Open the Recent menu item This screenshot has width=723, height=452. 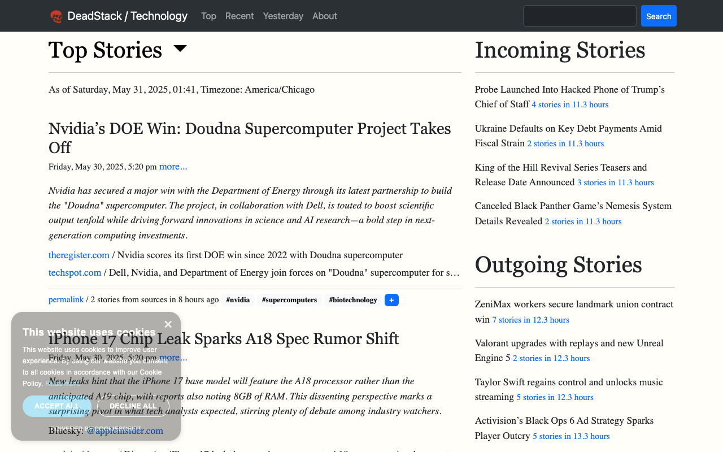click(x=239, y=16)
